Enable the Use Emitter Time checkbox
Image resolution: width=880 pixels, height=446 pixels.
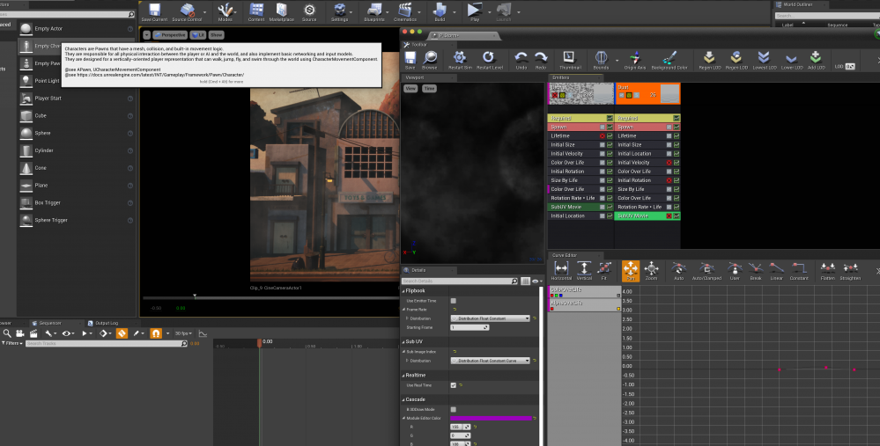[x=453, y=301]
